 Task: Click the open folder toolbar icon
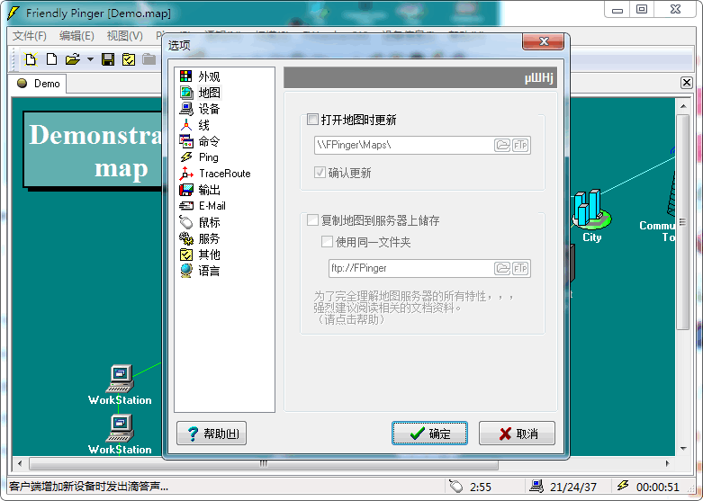[72, 59]
